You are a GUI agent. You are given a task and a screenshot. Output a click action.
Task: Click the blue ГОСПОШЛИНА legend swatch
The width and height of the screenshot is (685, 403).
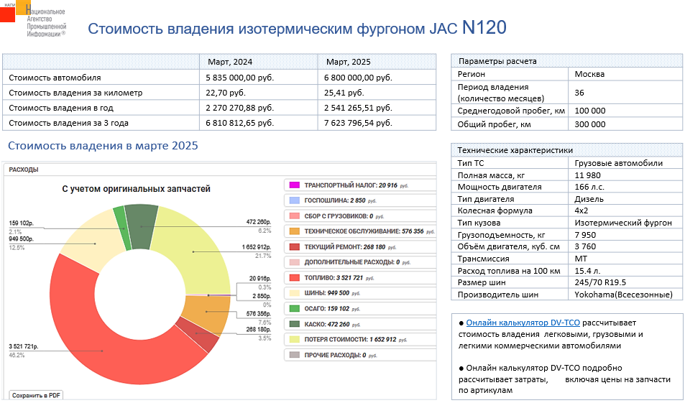pyautogui.click(x=293, y=200)
